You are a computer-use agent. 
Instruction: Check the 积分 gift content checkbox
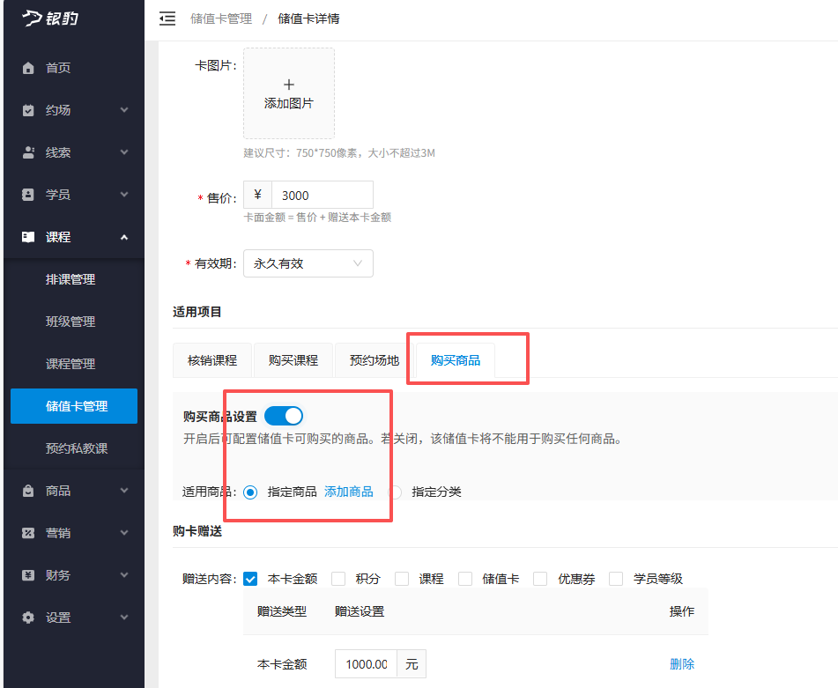338,578
